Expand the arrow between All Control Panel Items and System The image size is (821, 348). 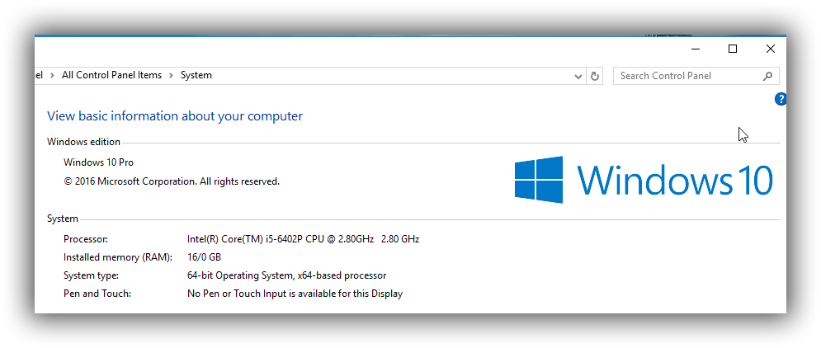coord(172,75)
